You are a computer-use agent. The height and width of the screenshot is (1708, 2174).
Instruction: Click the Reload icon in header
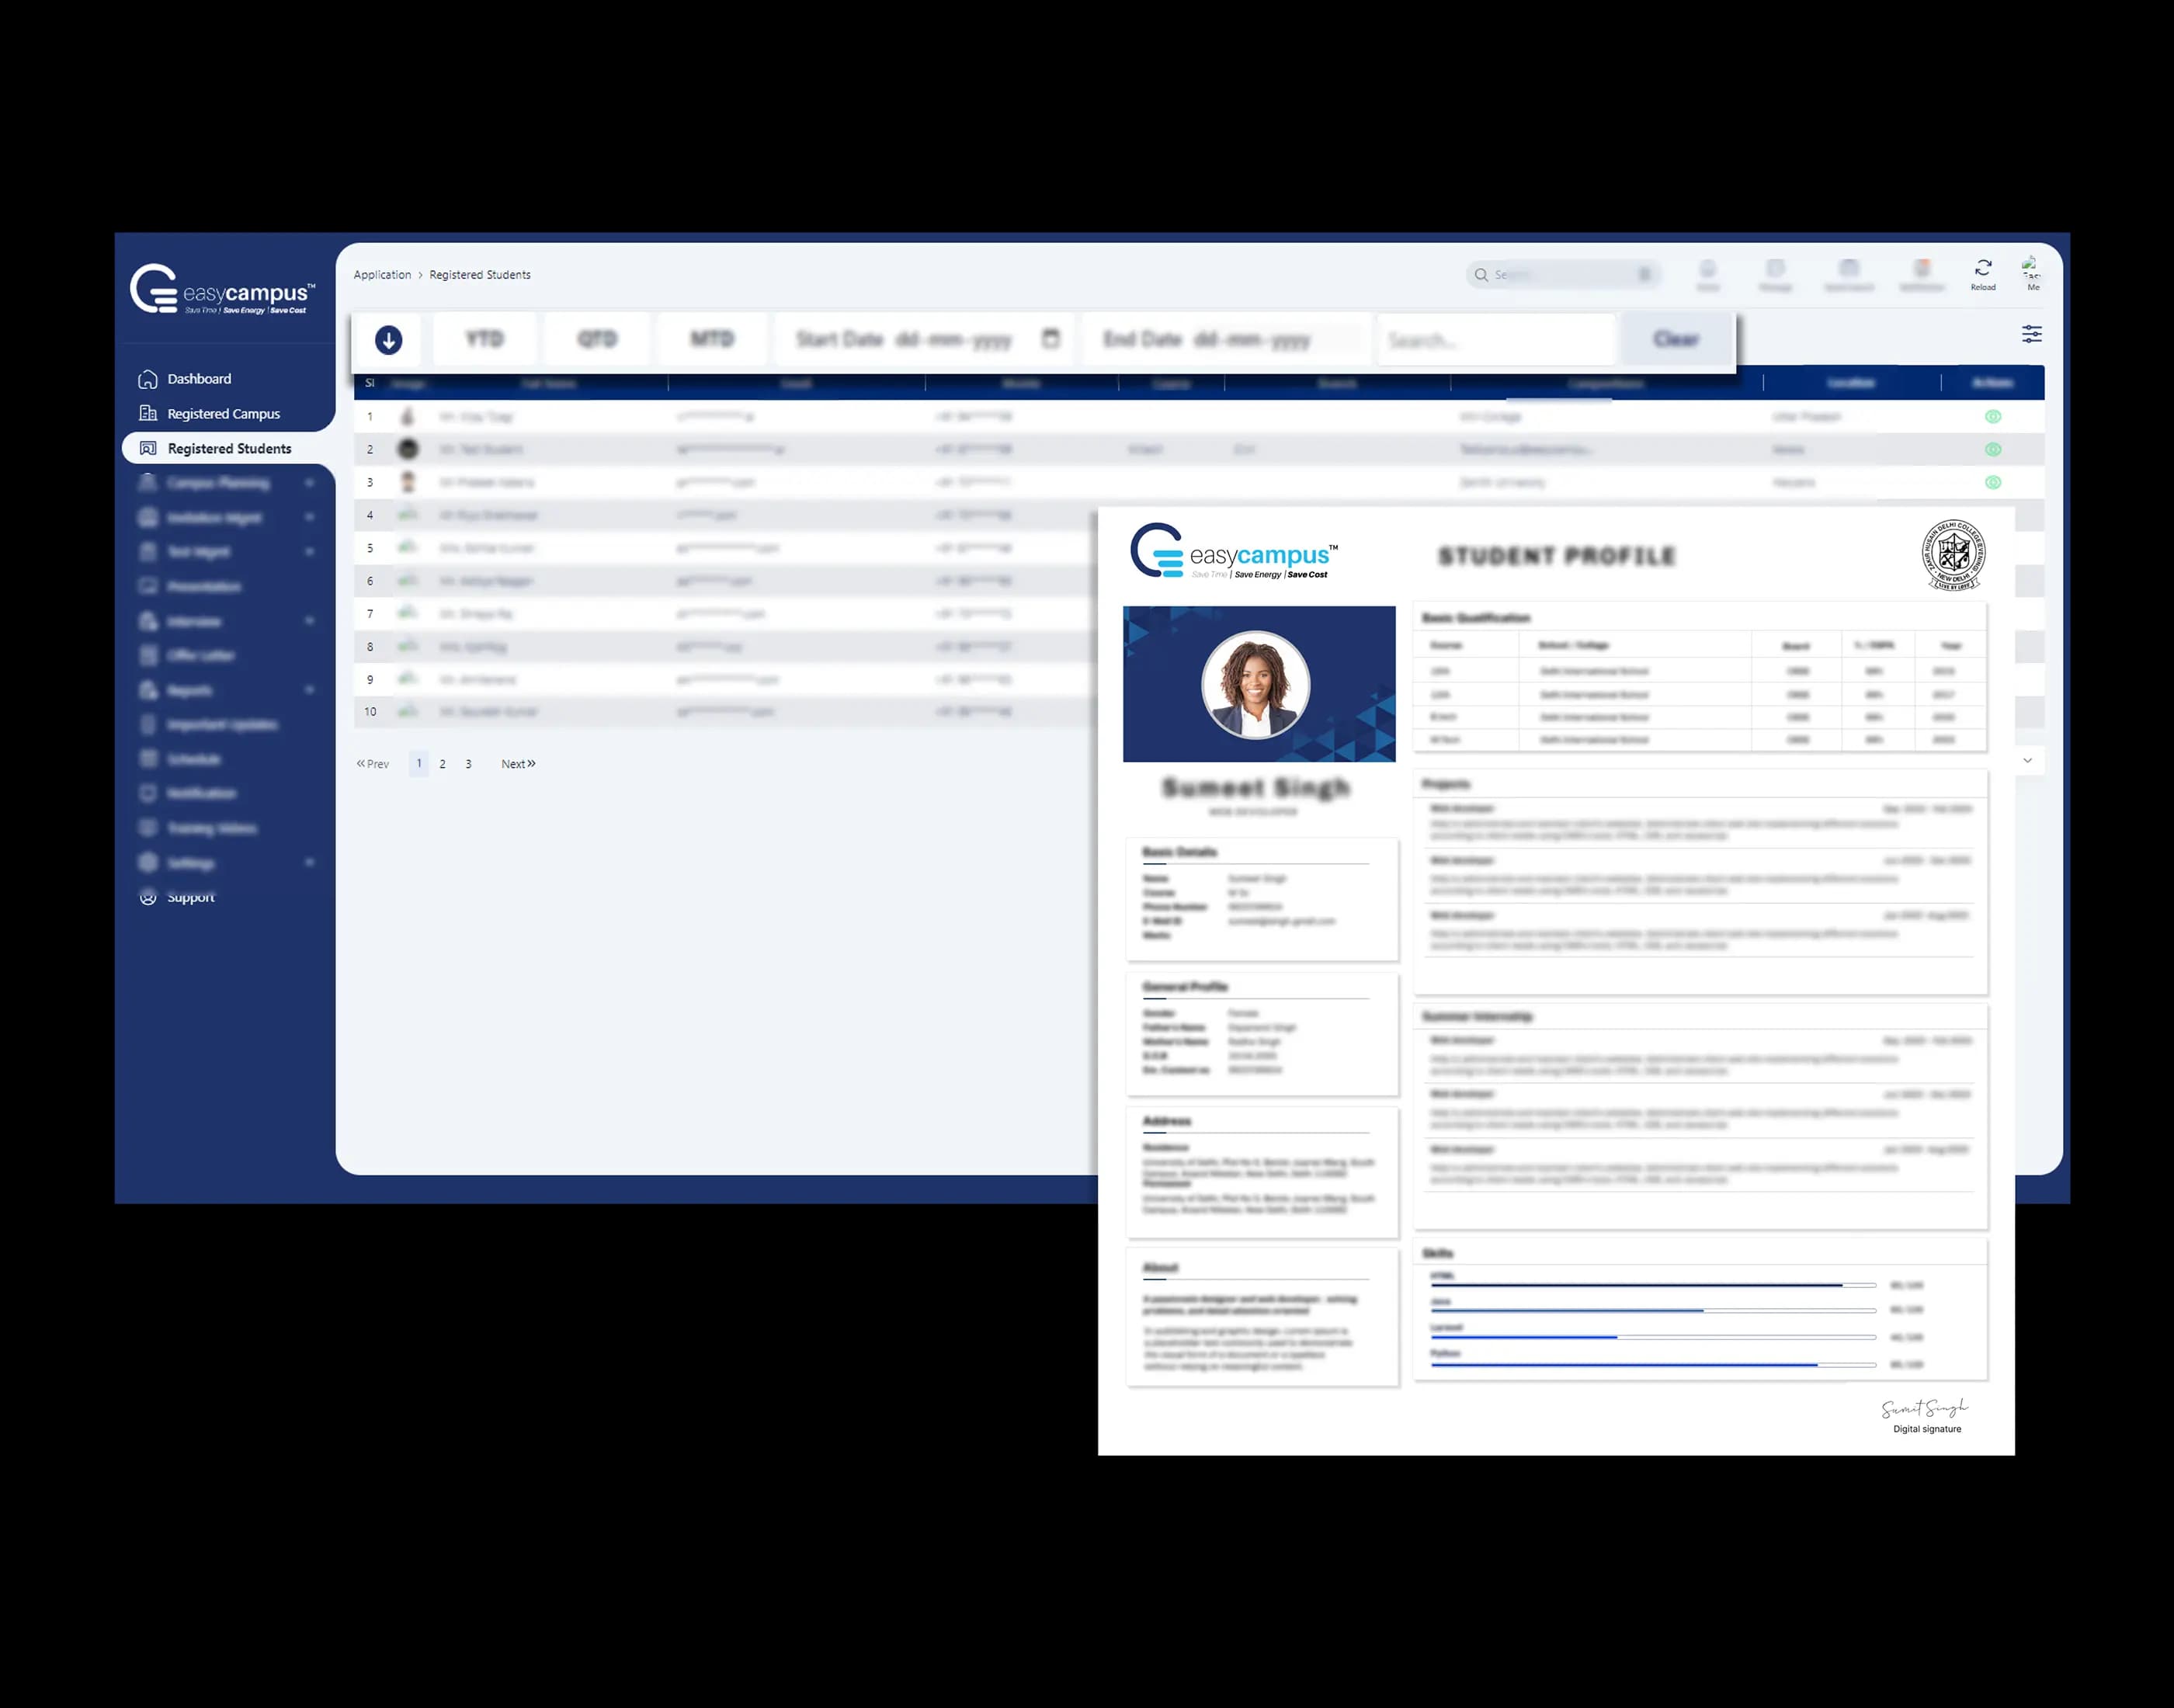(x=1982, y=269)
